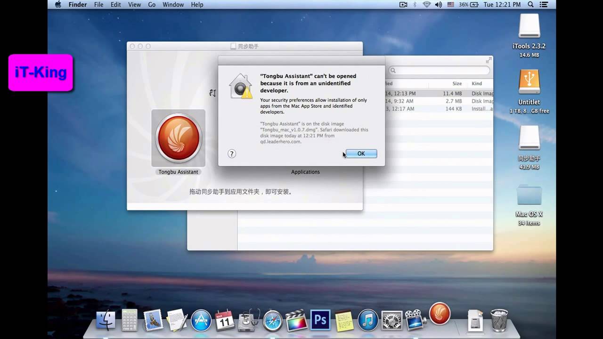Open the documents stack in the Dock

(475, 321)
